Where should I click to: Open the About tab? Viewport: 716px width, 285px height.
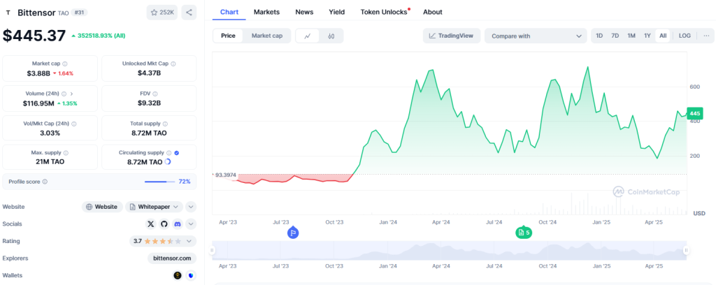pos(432,12)
